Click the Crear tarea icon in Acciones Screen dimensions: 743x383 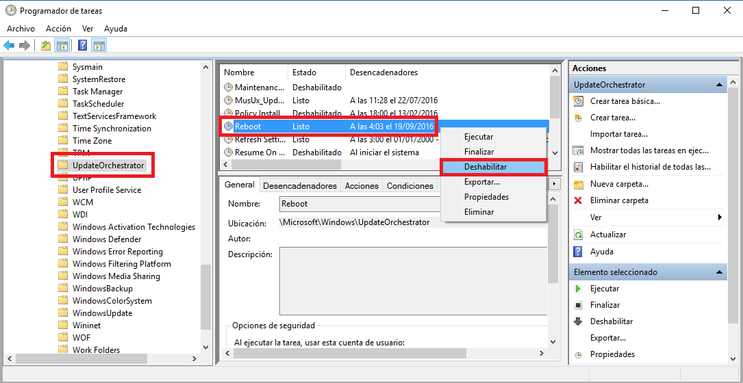578,118
